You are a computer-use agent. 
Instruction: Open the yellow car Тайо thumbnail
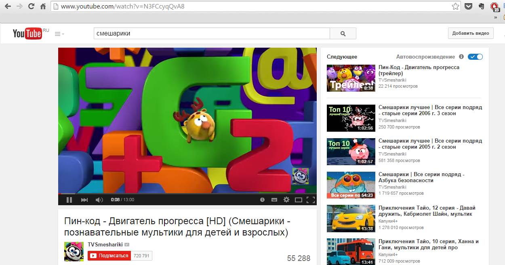click(x=351, y=219)
